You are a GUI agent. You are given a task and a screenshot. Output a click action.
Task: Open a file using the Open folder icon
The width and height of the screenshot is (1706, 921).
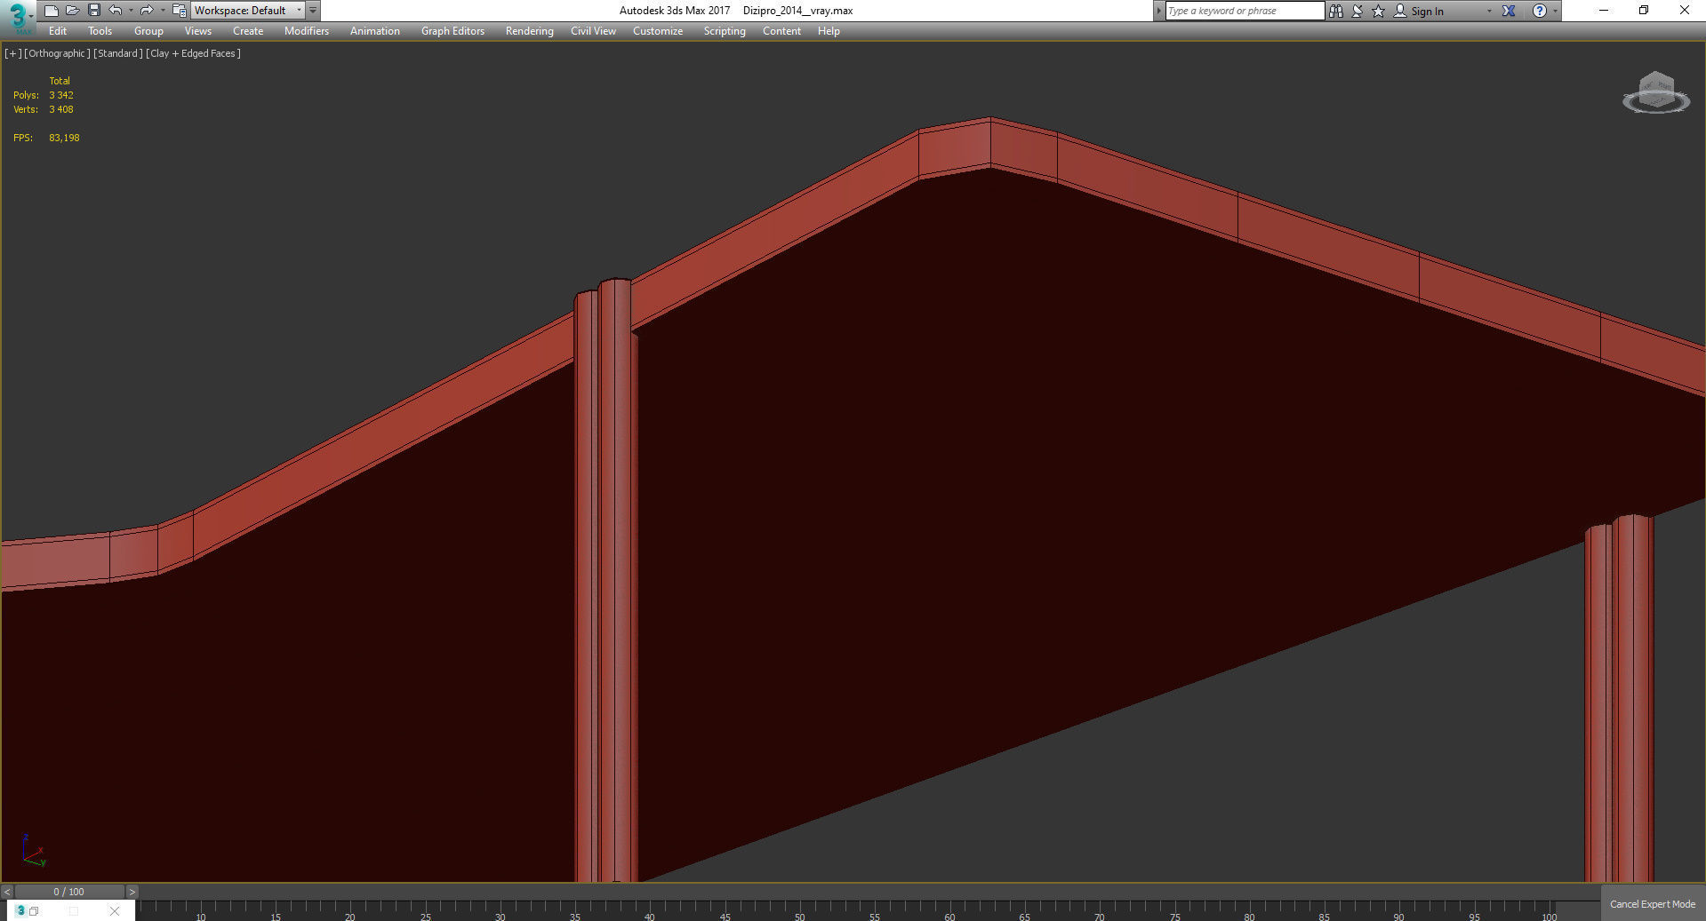[x=73, y=11]
